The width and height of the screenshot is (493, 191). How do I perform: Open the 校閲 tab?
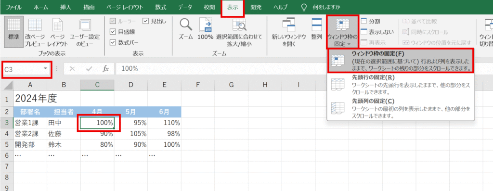click(x=209, y=7)
